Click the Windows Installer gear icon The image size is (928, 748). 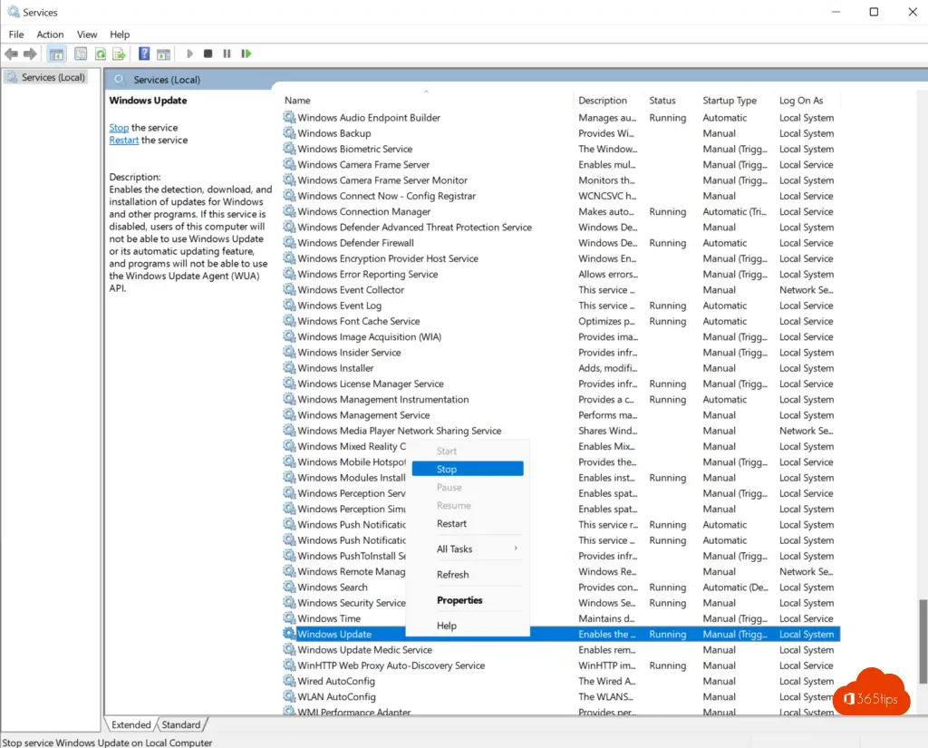289,367
